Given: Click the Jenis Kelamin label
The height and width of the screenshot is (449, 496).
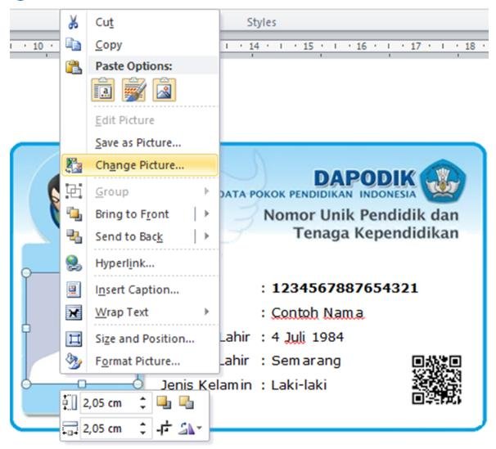Looking at the screenshot, I should [206, 385].
